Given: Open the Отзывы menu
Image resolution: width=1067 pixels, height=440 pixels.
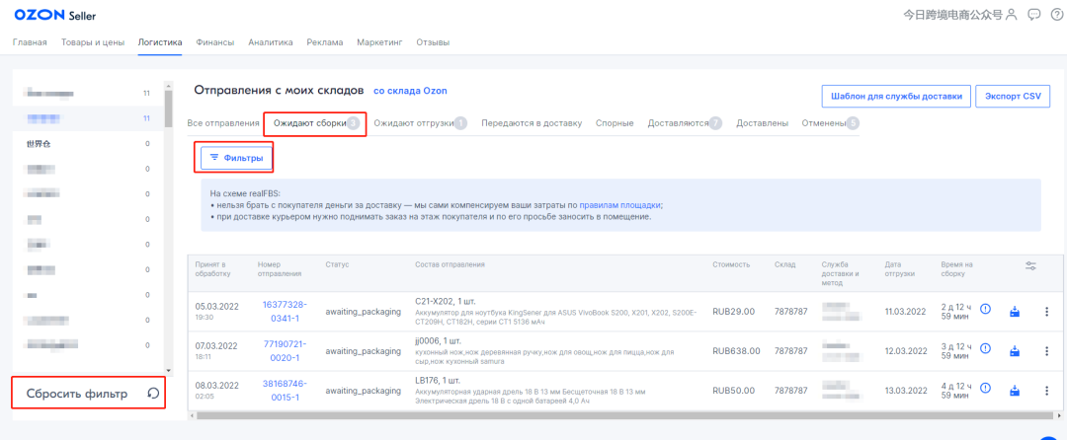Looking at the screenshot, I should pyautogui.click(x=433, y=42).
